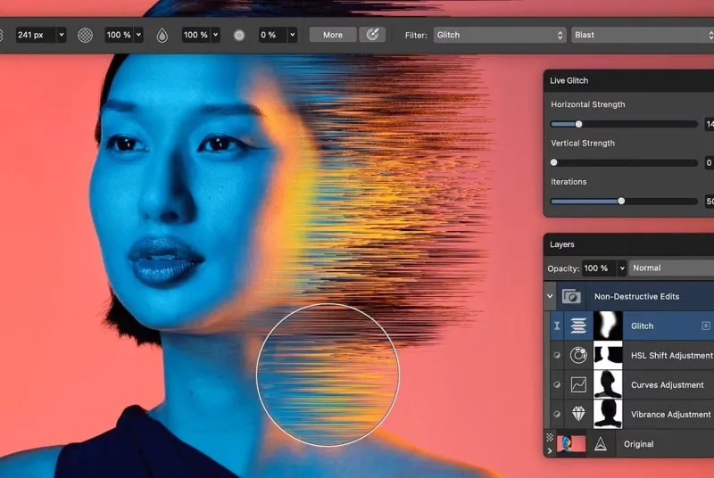
Task: Select the Non-Destructive Edits group name
Action: tap(636, 297)
